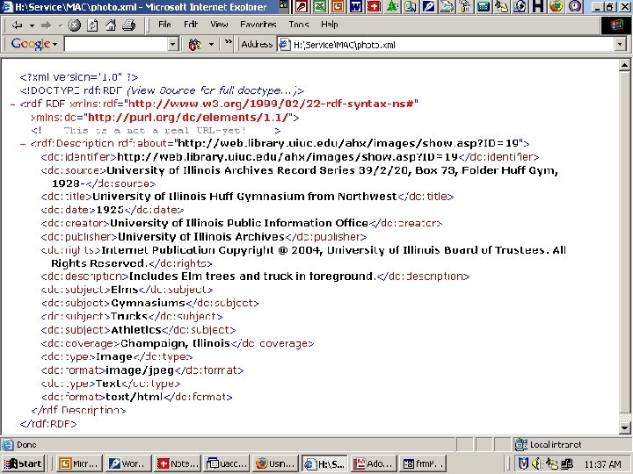This screenshot has width=633, height=474.
Task: Click the scanner shortcut icon
Action: (x=447, y=6)
